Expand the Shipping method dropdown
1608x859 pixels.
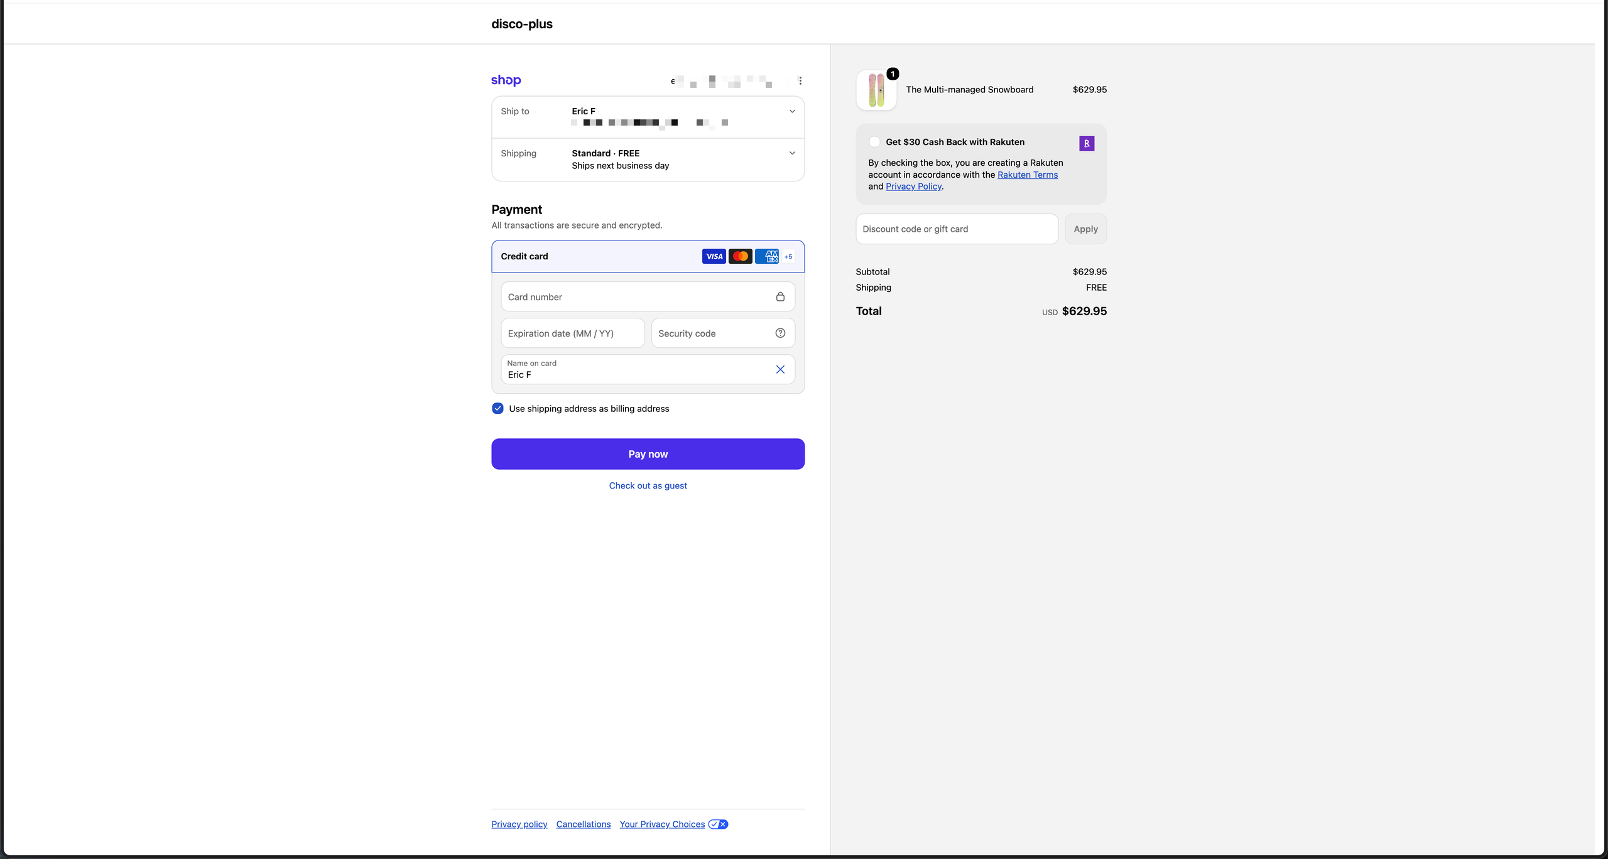(792, 153)
